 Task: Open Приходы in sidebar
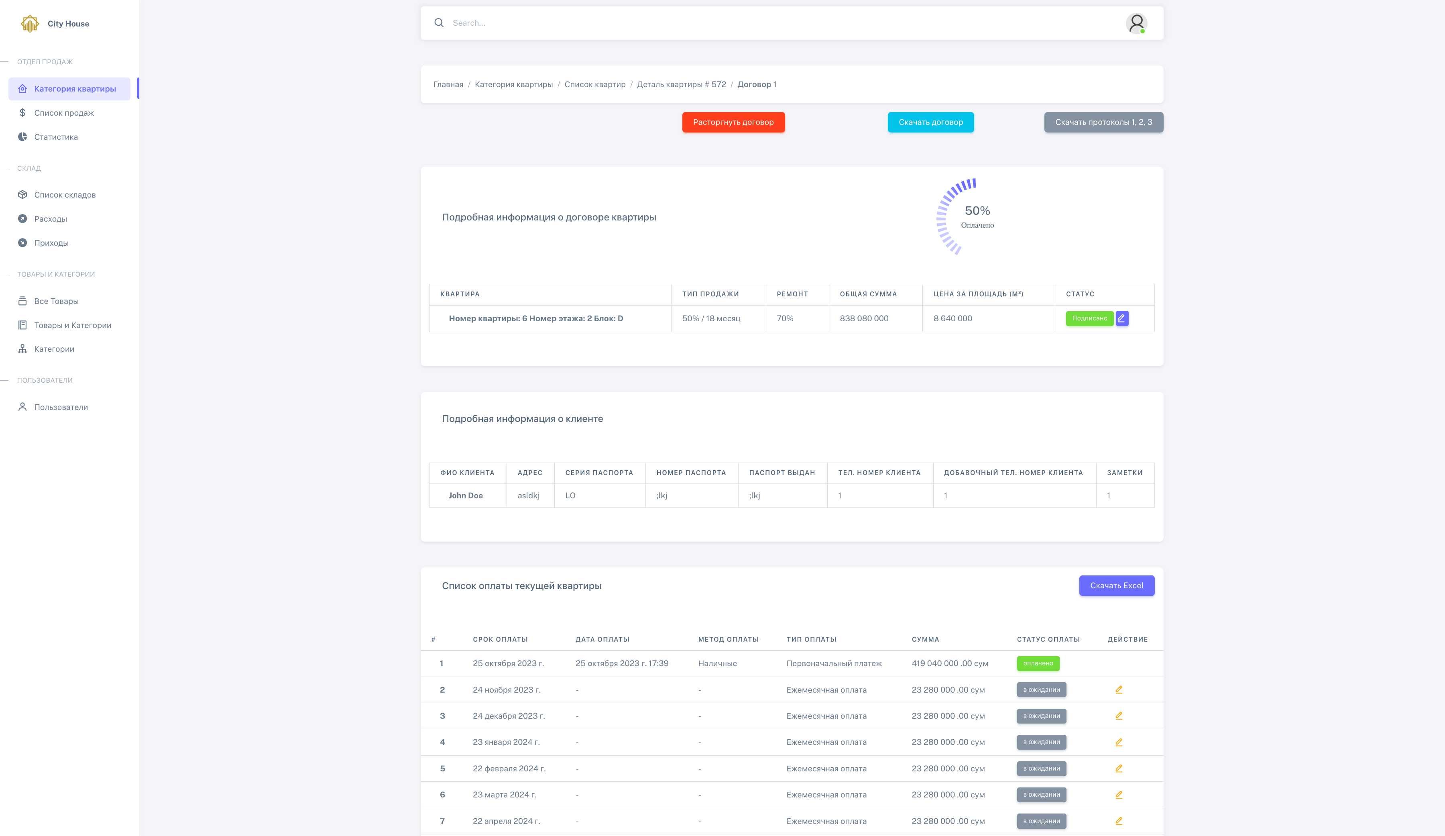pyautogui.click(x=69, y=243)
